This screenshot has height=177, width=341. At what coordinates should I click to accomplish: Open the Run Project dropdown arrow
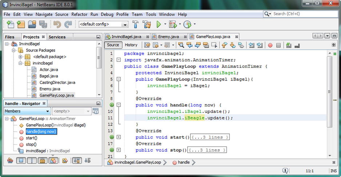click(165, 24)
